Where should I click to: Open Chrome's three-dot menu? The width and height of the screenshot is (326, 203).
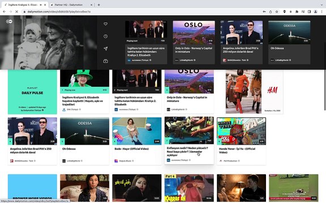coord(321,12)
